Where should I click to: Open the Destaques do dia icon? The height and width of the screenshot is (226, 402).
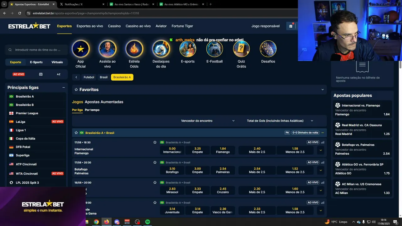click(x=161, y=49)
